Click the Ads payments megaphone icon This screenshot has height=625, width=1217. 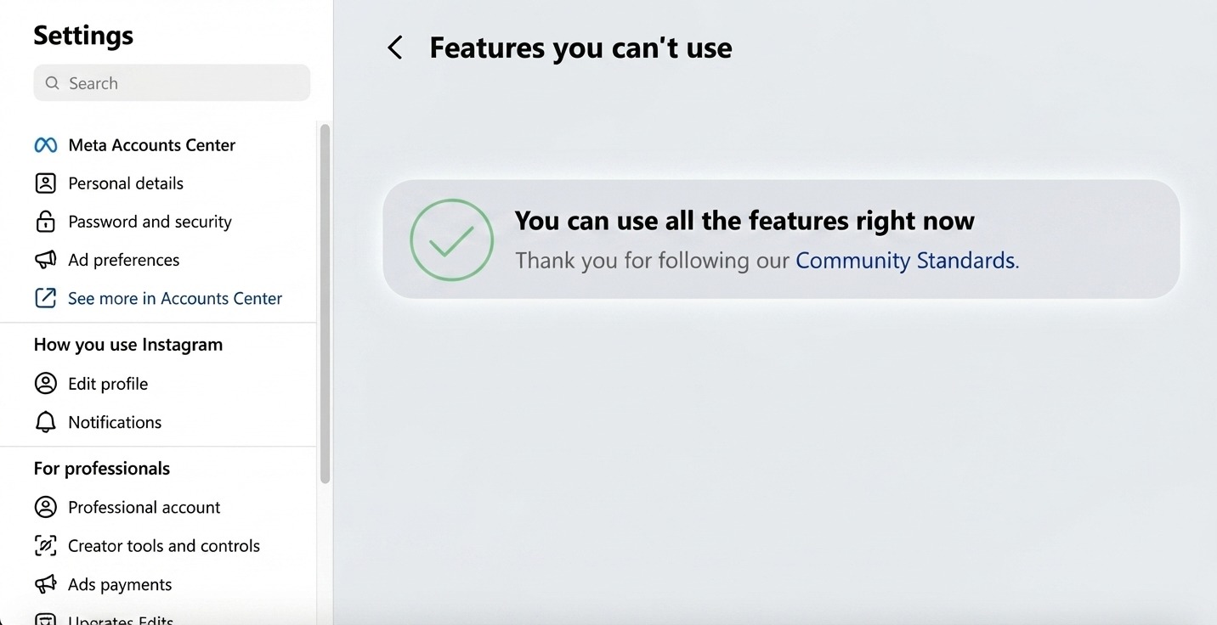[x=45, y=584]
